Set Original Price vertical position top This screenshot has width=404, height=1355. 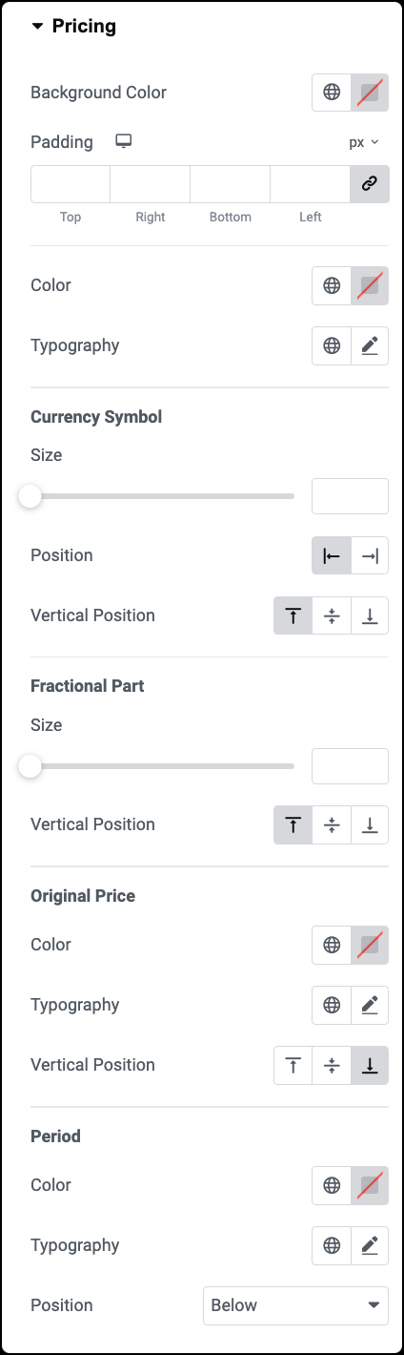click(x=293, y=1065)
